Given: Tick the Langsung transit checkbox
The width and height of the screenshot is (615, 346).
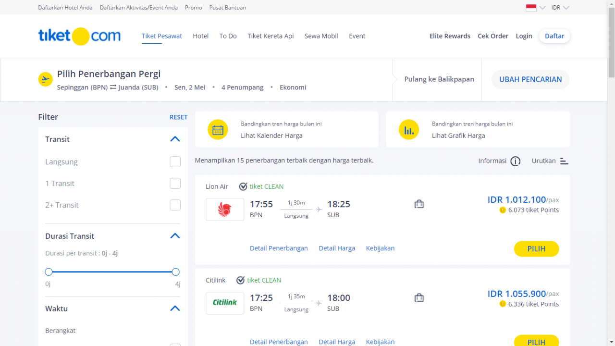Looking at the screenshot, I should (175, 162).
